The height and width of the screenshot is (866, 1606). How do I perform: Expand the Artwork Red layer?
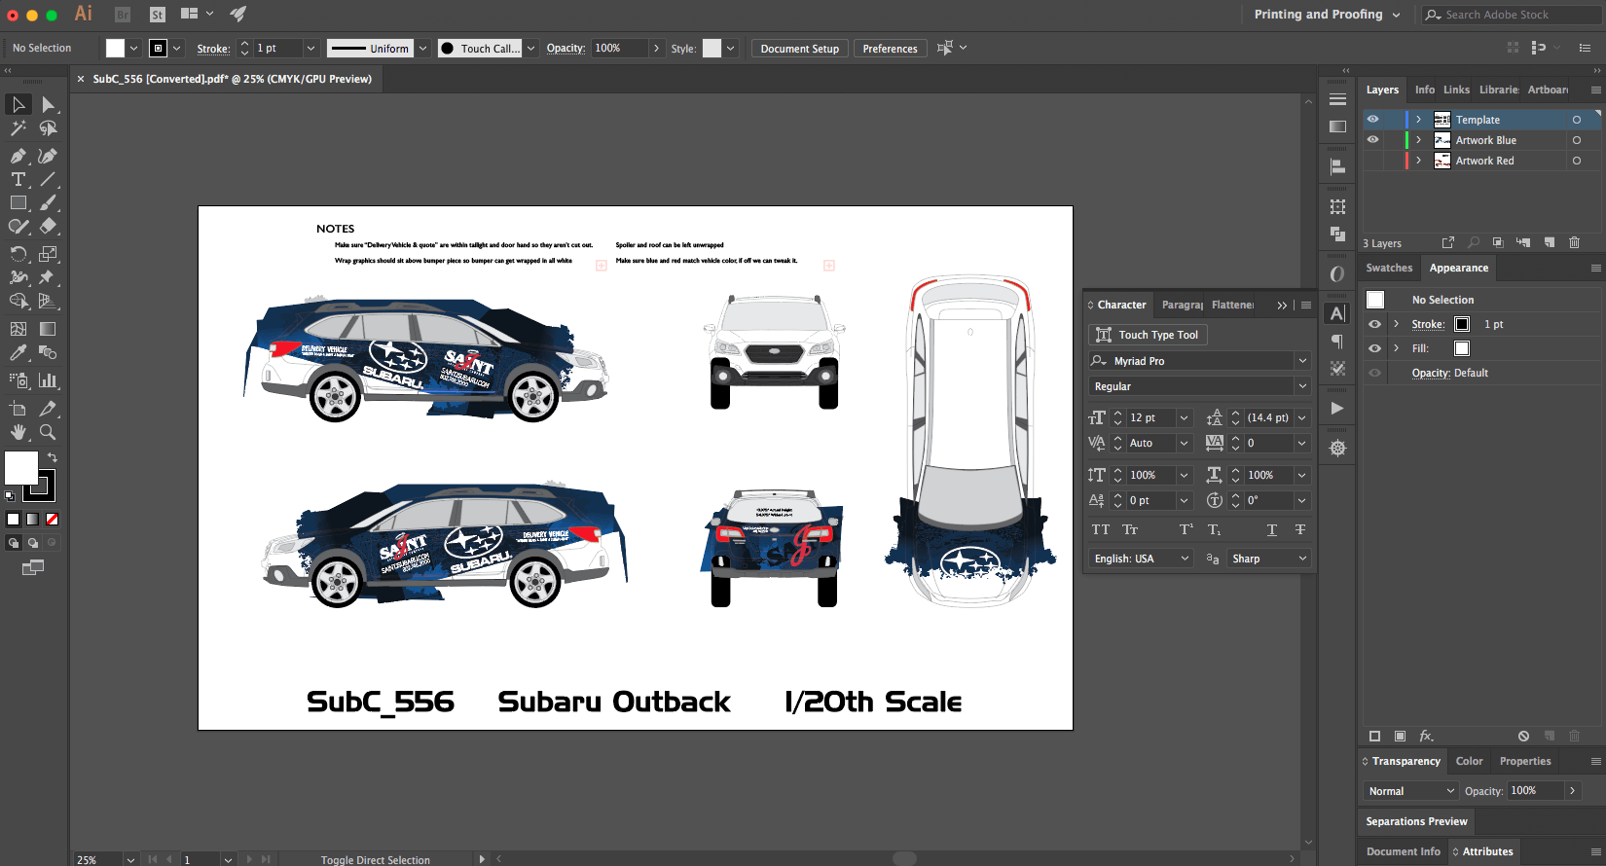1418,161
